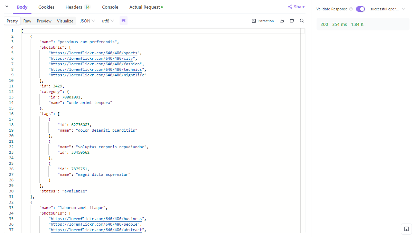Open the panel layout icon at bottom right
This screenshot has height=237, width=414.
(x=406, y=229)
